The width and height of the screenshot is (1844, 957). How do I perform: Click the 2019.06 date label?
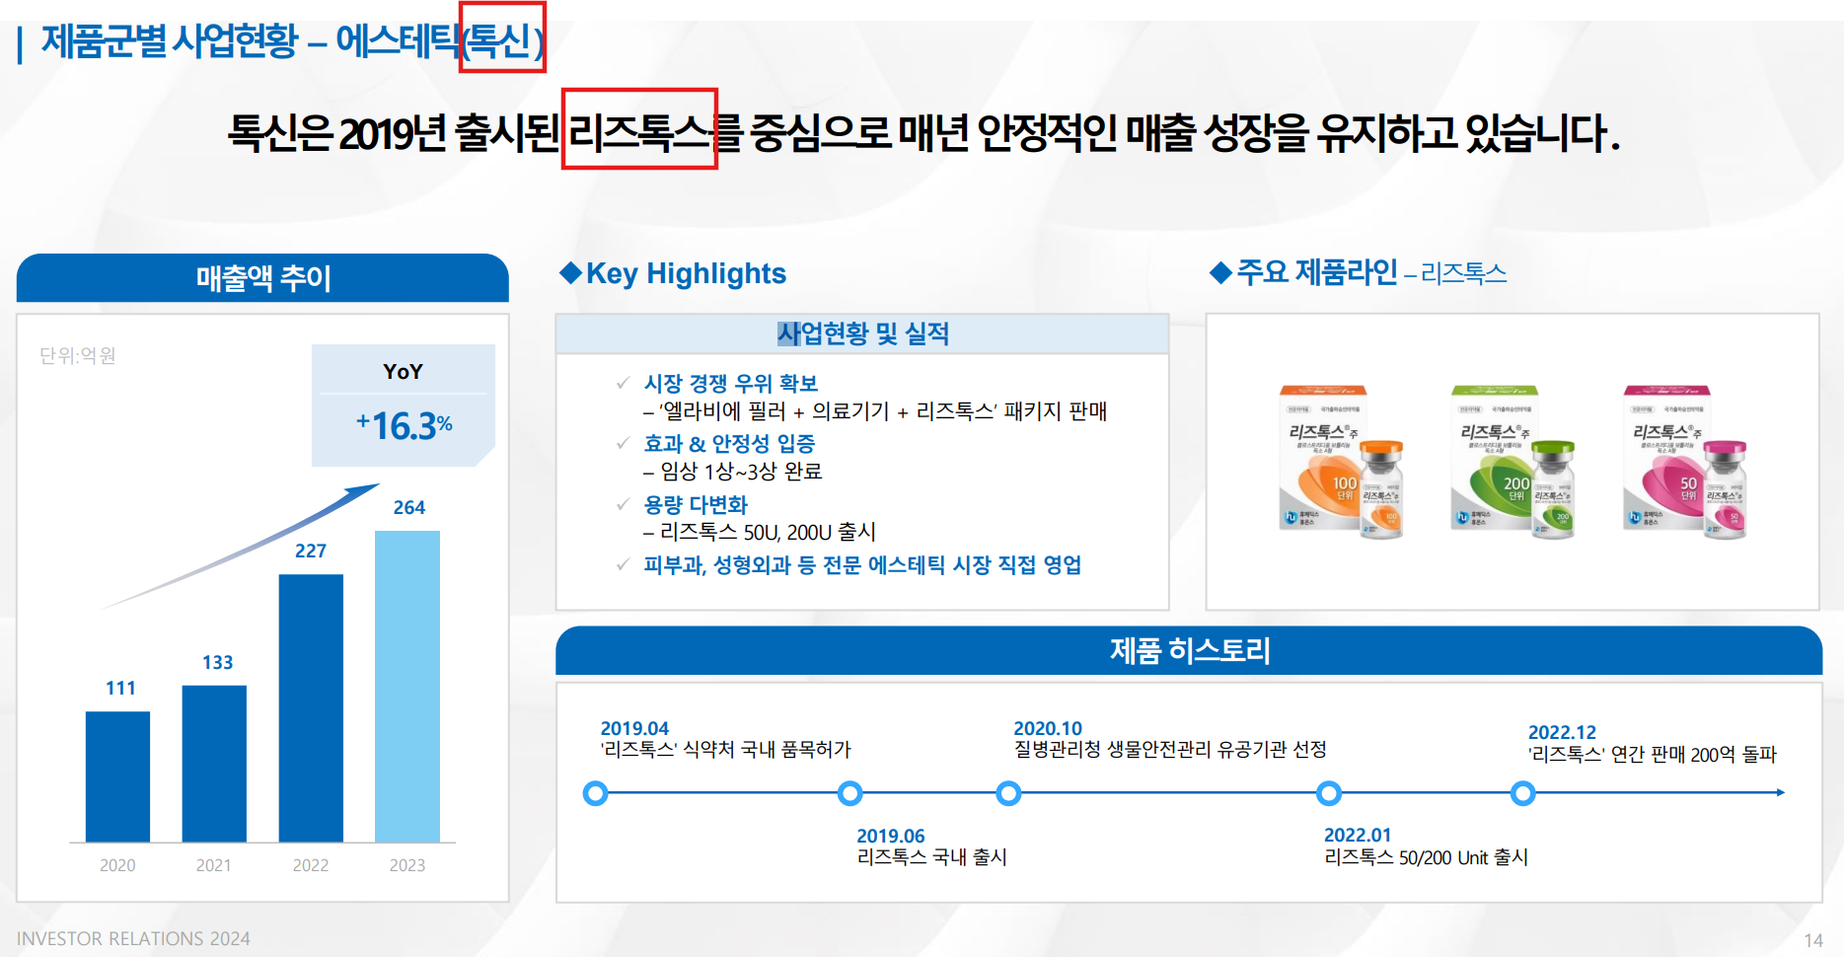(x=891, y=836)
